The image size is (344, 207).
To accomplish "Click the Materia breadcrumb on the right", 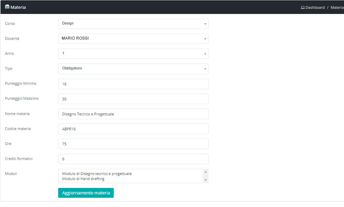I will 337,7.
